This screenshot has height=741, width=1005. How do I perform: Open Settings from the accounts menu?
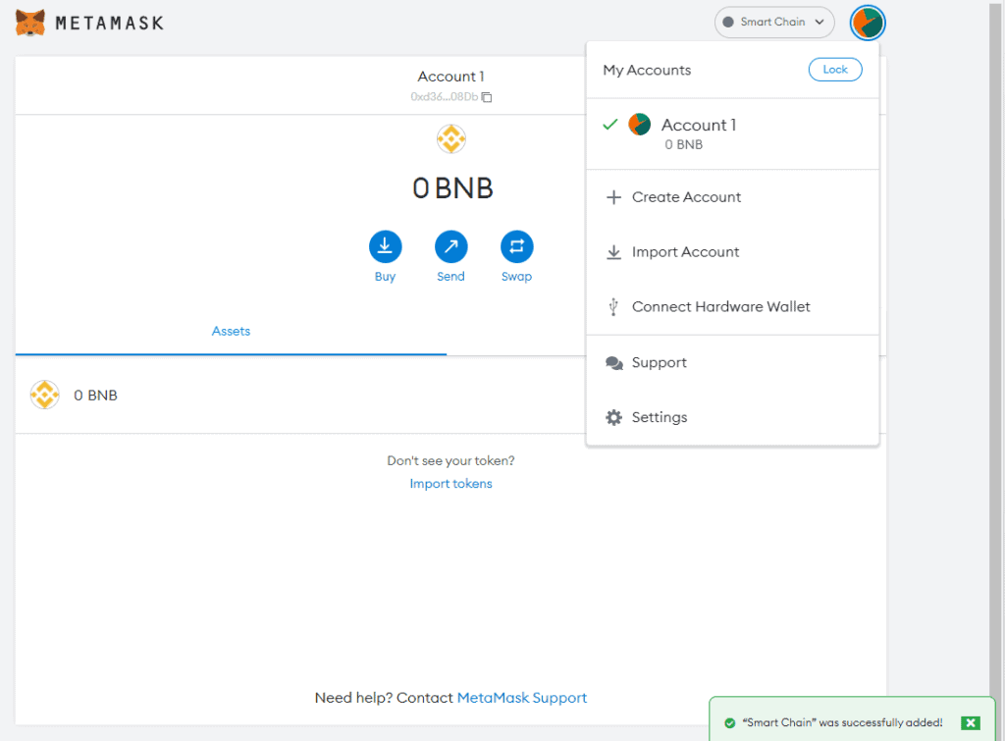[732, 417]
